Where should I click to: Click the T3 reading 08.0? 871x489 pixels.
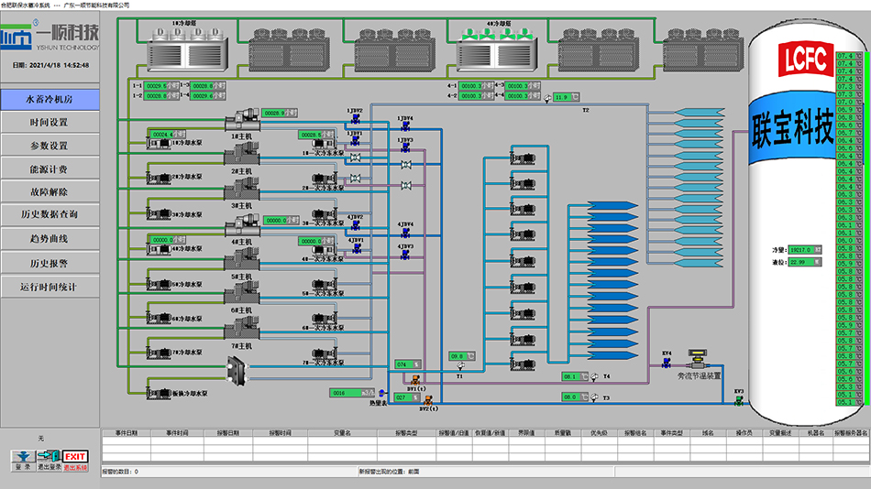pyautogui.click(x=575, y=397)
